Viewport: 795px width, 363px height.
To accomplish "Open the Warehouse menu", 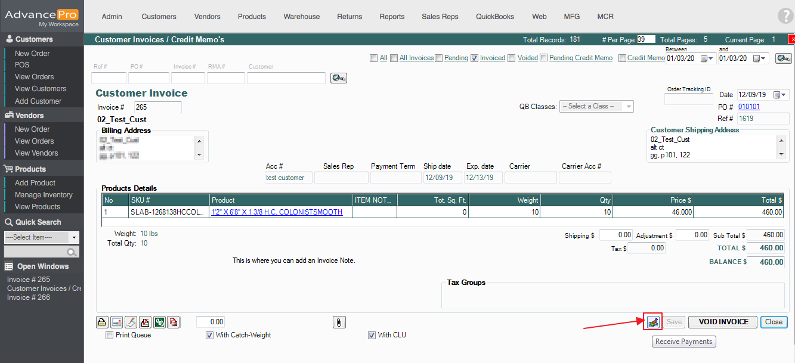I will 301,17.
